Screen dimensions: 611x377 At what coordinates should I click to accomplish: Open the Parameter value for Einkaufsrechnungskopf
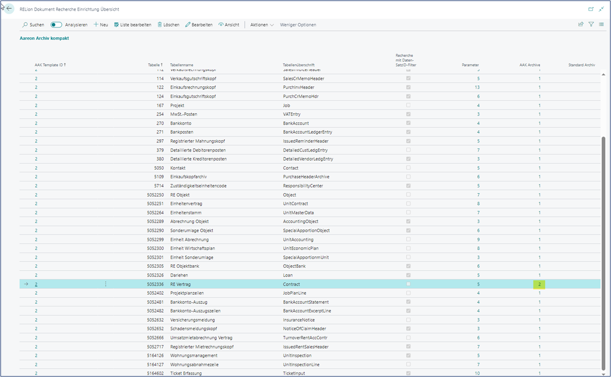(477, 87)
